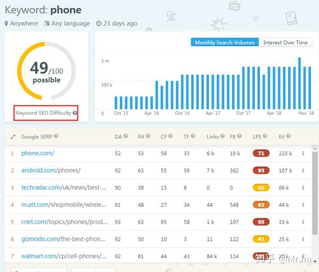Viewport: 319px width, 272px height.
Task: Click the clock icon by 23 days ago
Action: pos(99,23)
